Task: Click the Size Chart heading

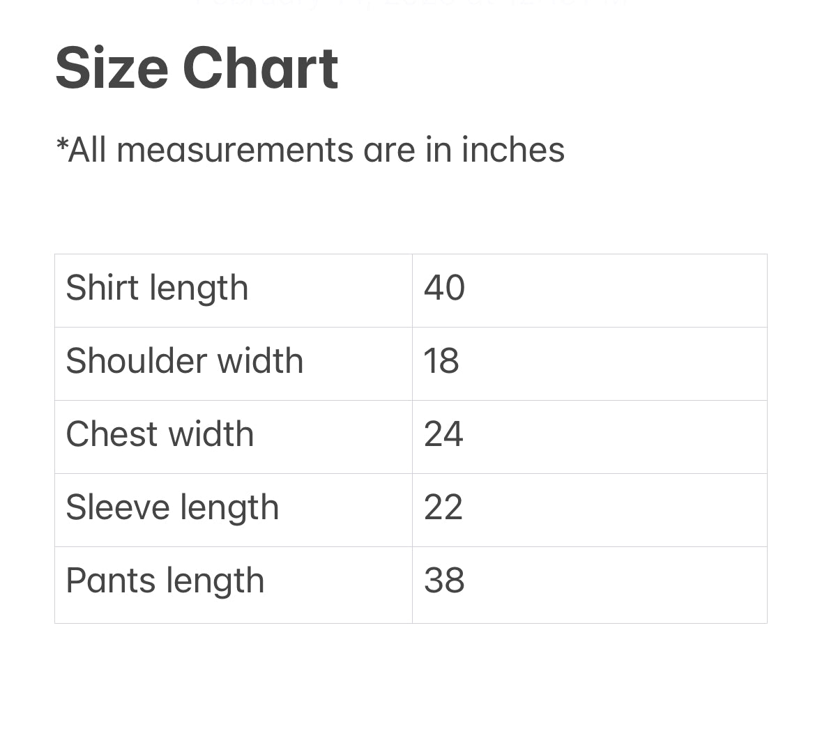Action: point(197,68)
